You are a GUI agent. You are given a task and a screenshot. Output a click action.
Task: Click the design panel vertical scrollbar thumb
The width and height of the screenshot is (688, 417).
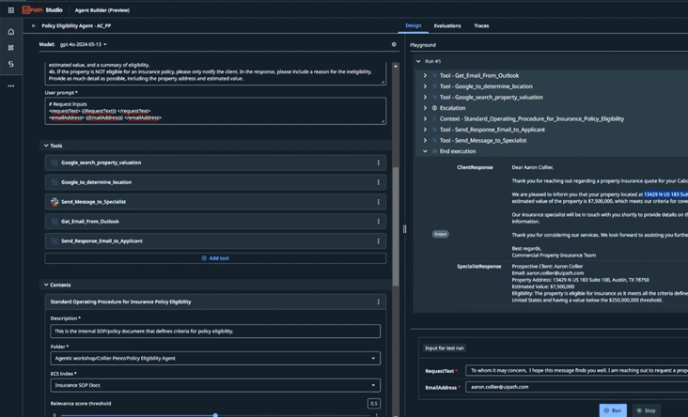[396, 225]
